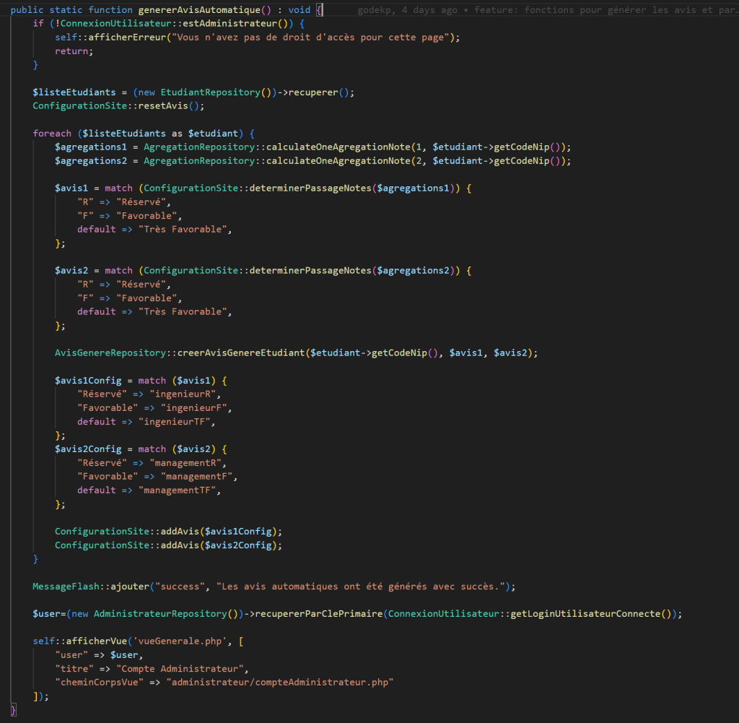Click addAvis on the $avis1Config call line

[180, 532]
